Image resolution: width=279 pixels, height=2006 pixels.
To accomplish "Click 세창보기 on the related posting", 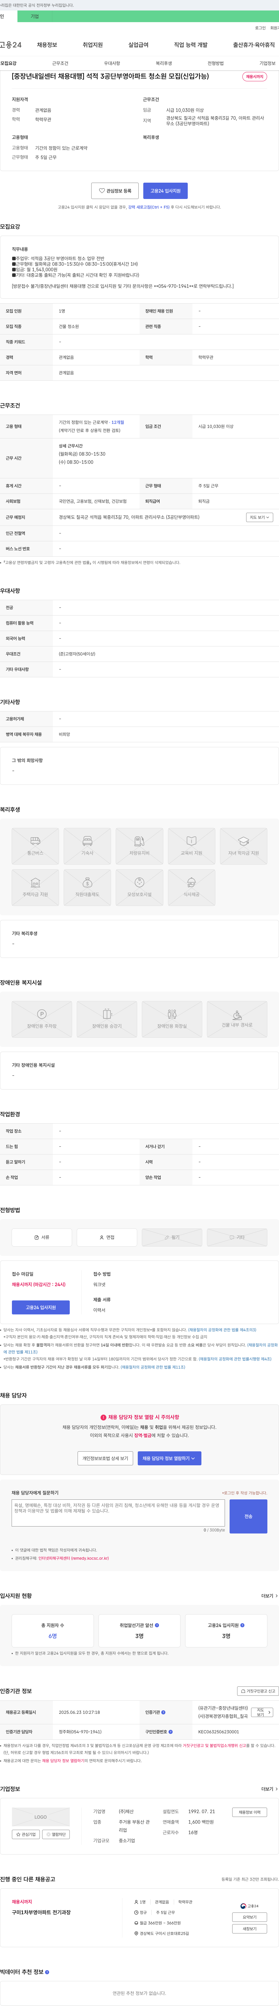I will tap(249, 1929).
